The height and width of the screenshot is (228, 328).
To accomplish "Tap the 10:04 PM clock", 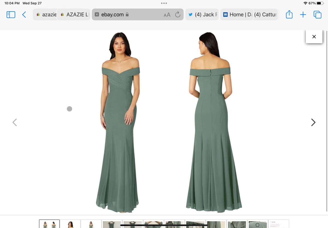I will tap(12, 3).
